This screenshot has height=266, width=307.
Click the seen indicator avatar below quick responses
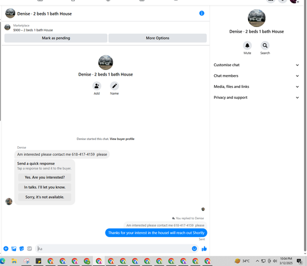coord(203,209)
